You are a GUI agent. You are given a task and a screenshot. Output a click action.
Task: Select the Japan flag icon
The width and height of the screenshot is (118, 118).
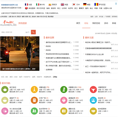[x=74, y=5]
